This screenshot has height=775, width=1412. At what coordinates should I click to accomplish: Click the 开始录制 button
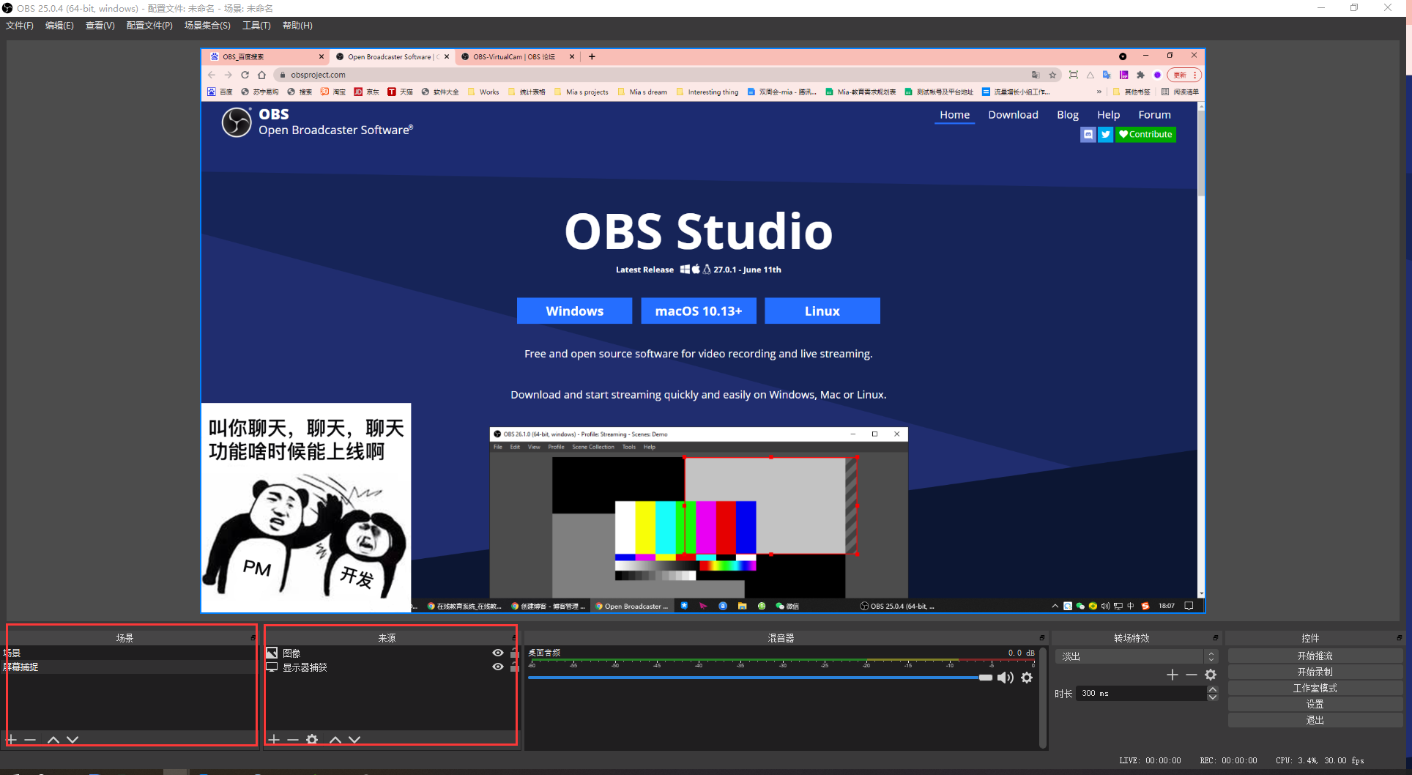click(x=1315, y=672)
